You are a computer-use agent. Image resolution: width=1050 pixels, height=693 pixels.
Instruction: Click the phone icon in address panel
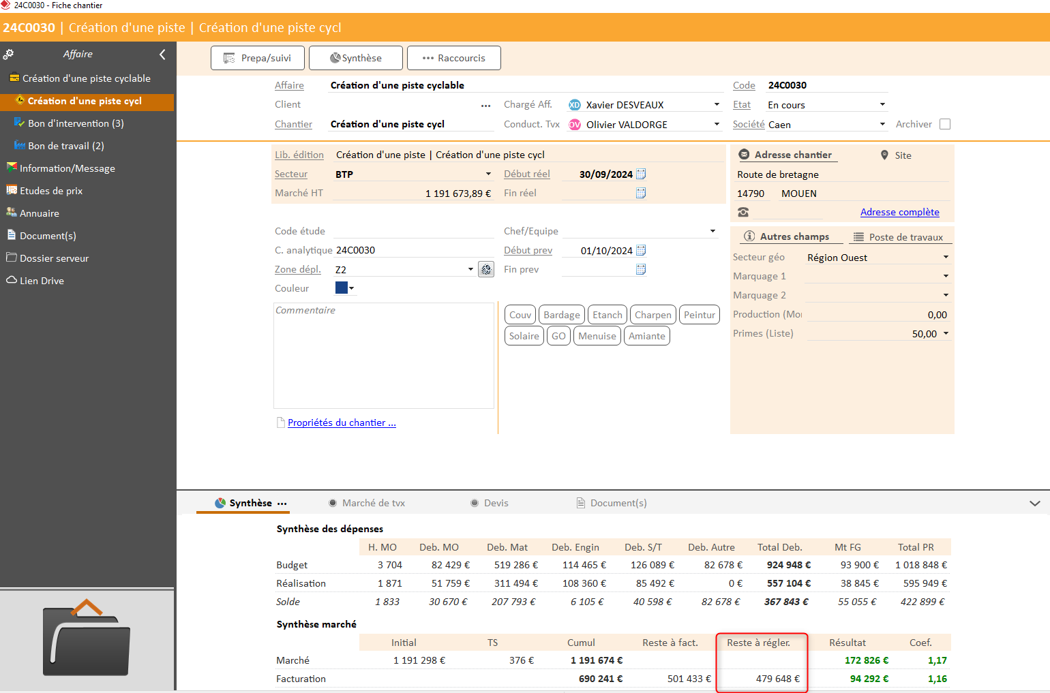click(x=743, y=212)
